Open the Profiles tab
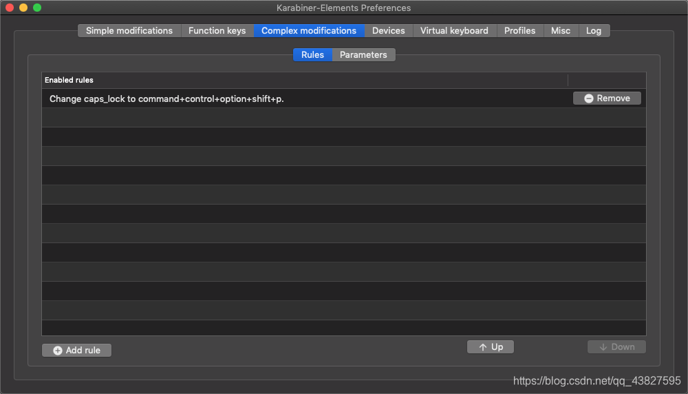The width and height of the screenshot is (688, 394). tap(519, 31)
